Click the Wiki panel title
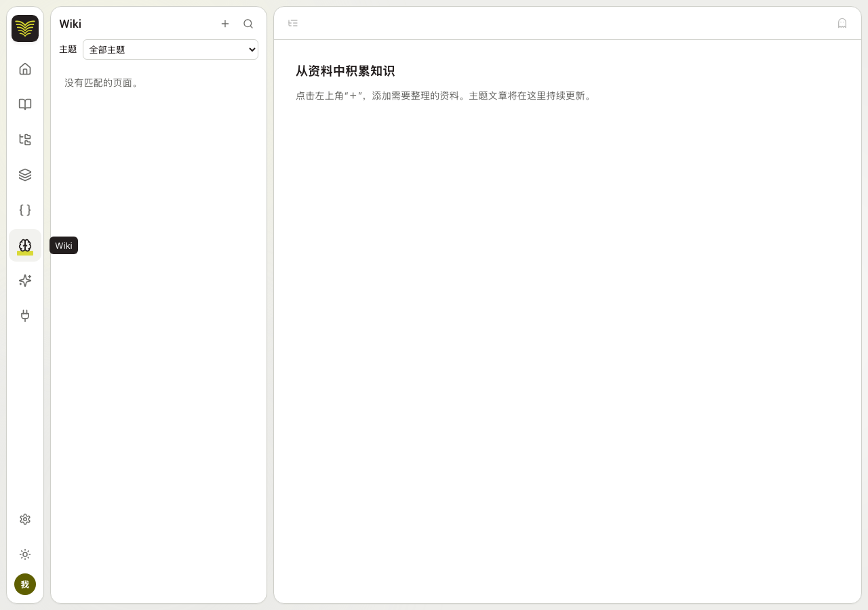Viewport: 868px width, 610px height. pos(71,24)
